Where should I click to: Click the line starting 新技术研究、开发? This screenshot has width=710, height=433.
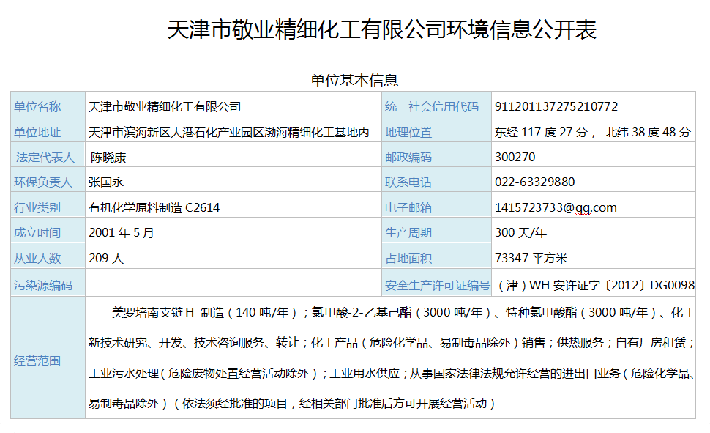(x=392, y=343)
